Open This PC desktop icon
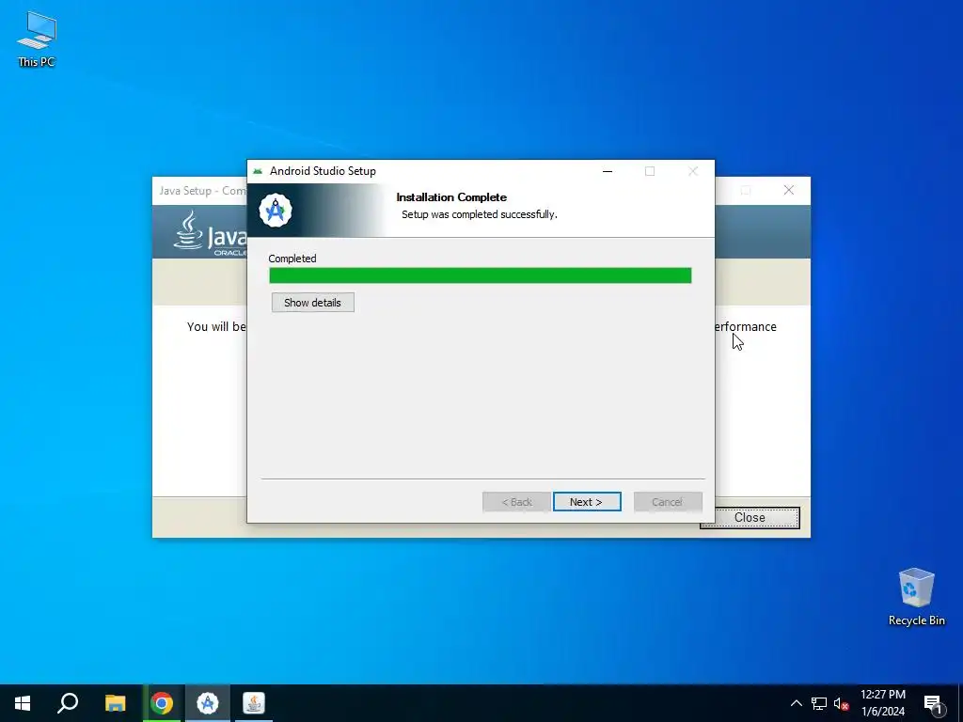The width and height of the screenshot is (963, 722). click(37, 39)
